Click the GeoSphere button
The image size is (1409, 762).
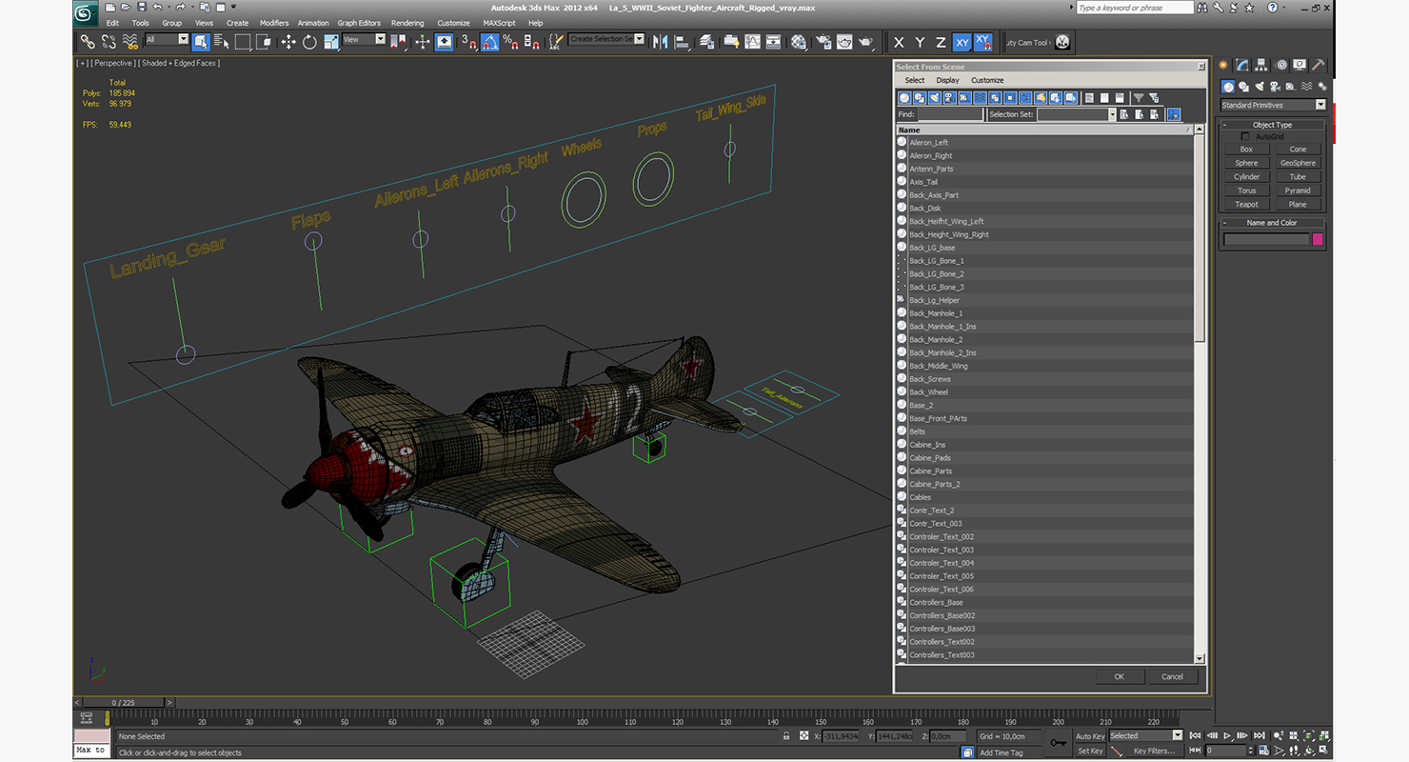click(x=1298, y=163)
